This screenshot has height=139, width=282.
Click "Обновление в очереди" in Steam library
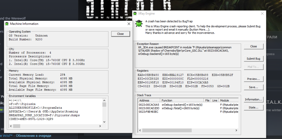[34, 136]
